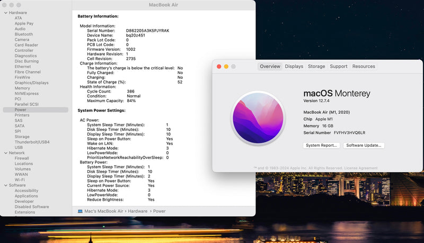Minimize the About This Mac window
Viewport: 424px width, 243px height.
[226, 67]
